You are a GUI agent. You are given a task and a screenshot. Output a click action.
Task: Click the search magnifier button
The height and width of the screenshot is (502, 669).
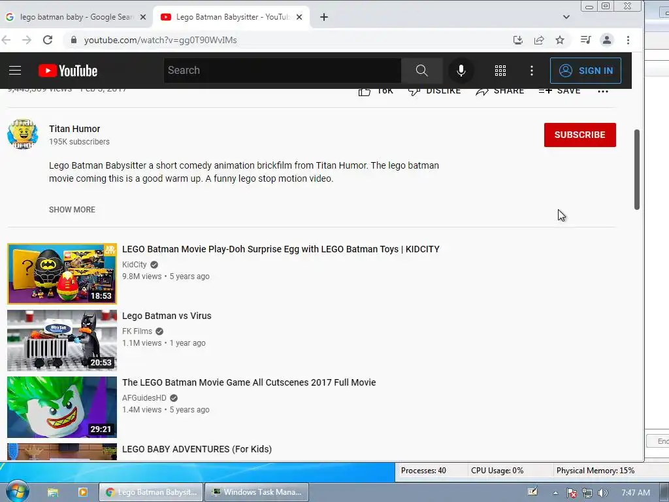click(x=421, y=71)
